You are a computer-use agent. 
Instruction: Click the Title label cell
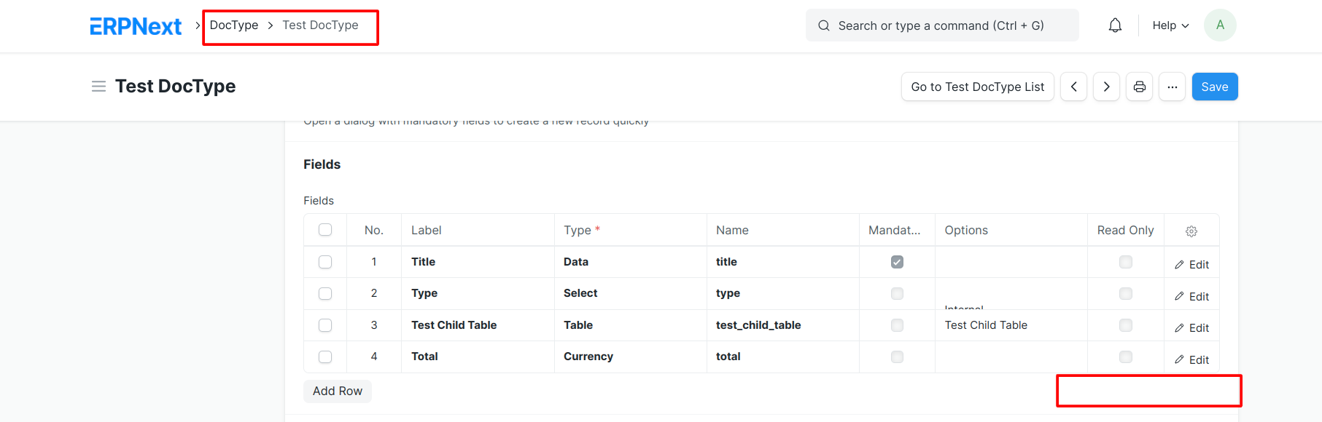[478, 262]
